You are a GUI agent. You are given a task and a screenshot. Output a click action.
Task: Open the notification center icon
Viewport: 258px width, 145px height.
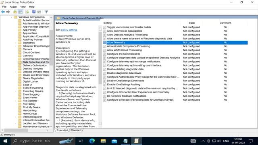(x=251, y=141)
